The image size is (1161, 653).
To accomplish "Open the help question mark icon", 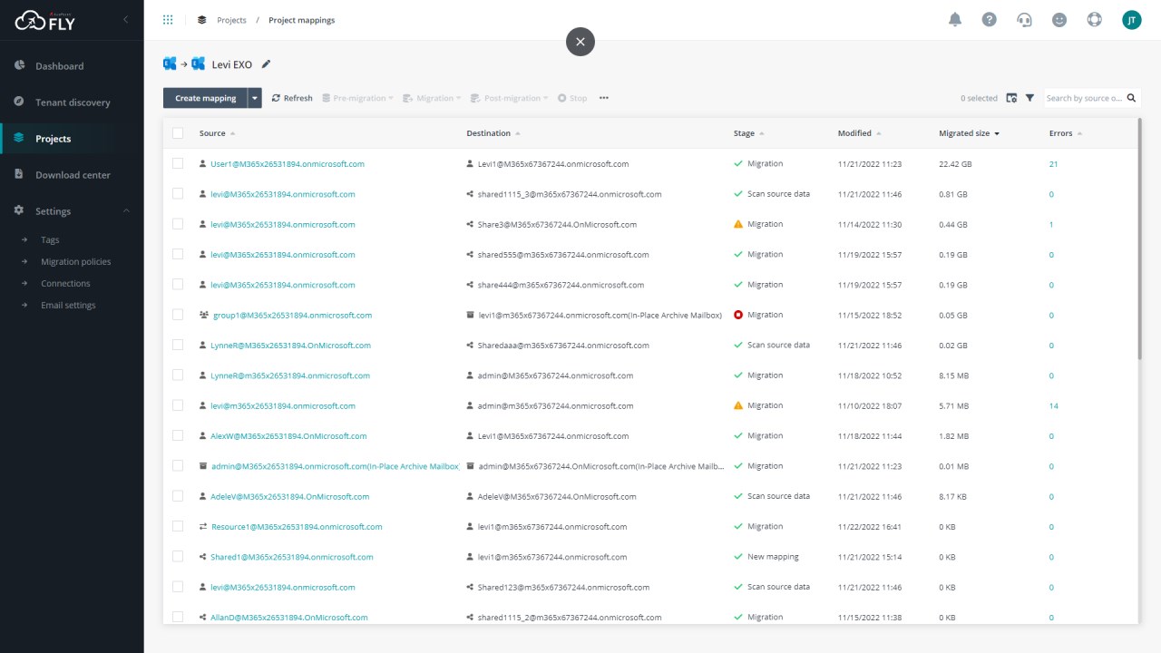I will [x=990, y=20].
